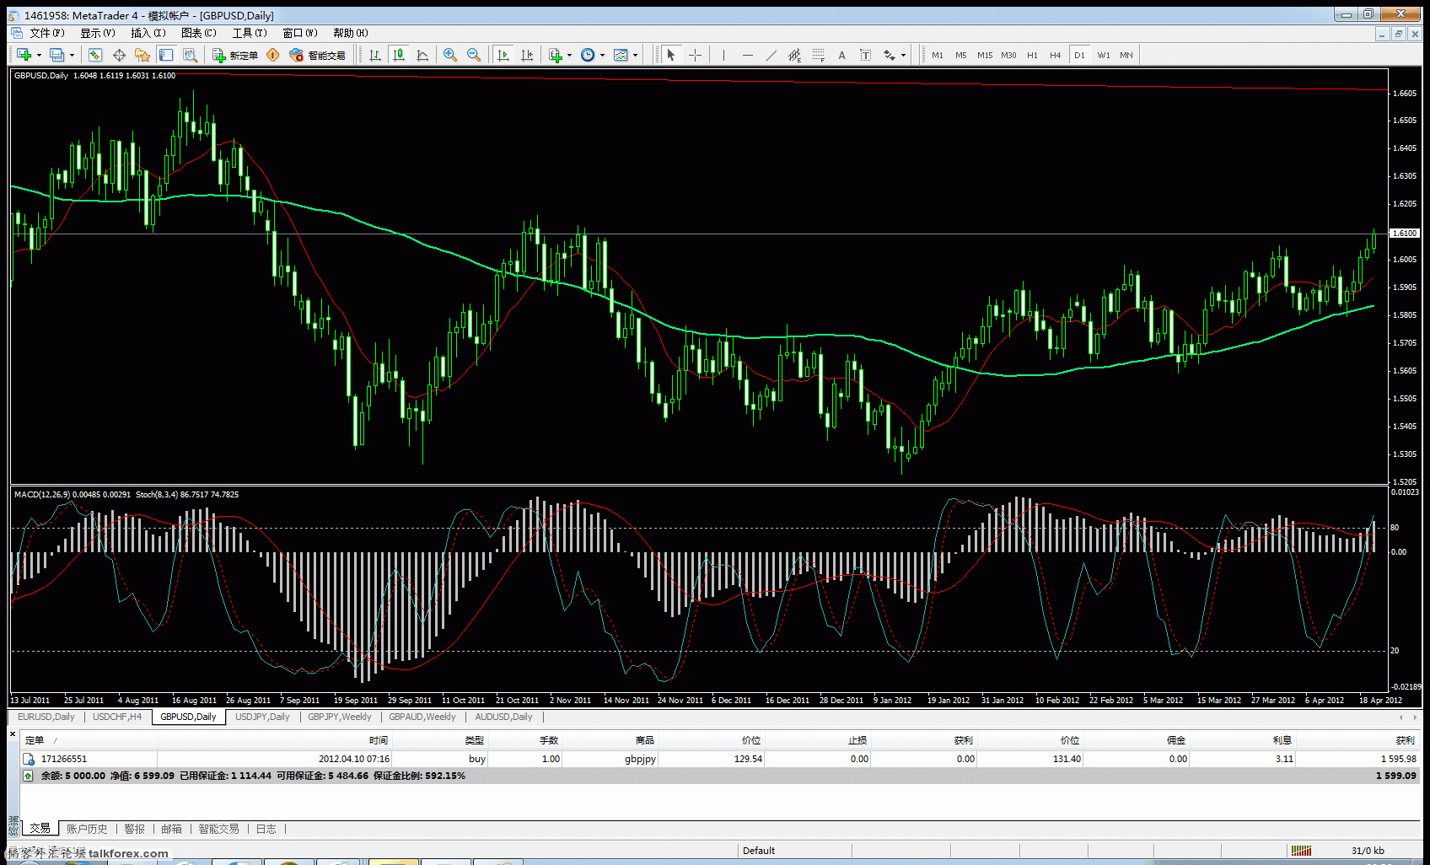
Task: Toggle the Market Watch window icon
Action: 95,55
